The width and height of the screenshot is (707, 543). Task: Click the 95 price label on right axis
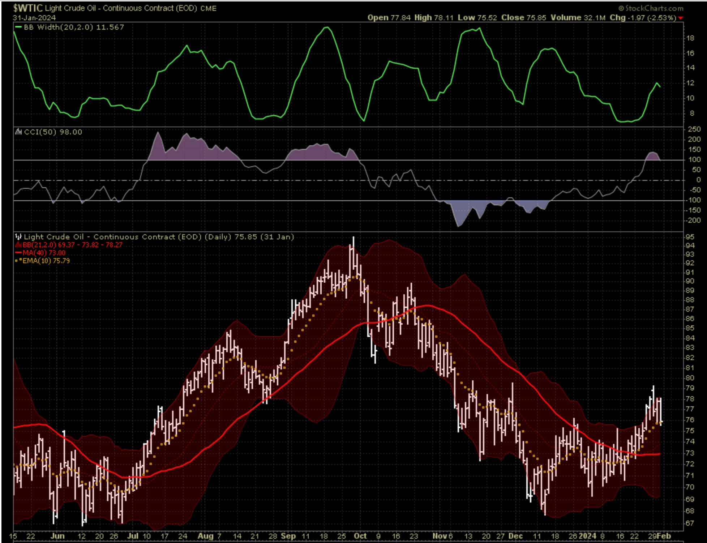click(x=690, y=237)
